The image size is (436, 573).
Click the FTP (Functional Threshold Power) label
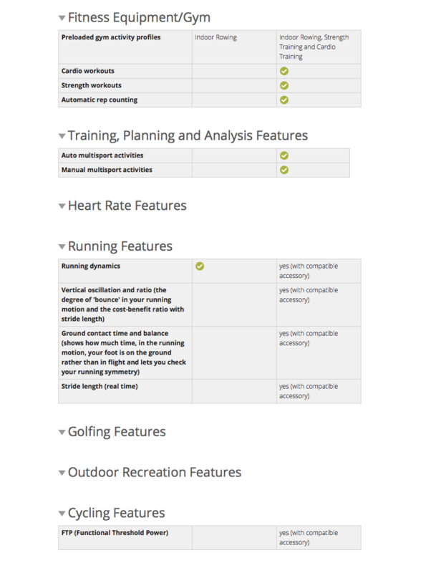[x=115, y=533]
